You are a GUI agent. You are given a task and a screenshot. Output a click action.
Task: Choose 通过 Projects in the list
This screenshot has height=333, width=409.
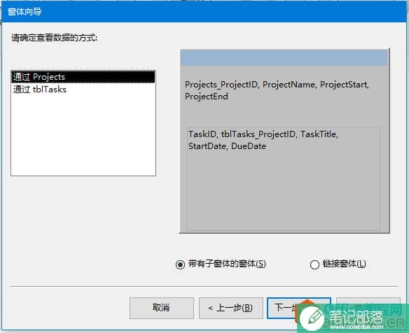[x=83, y=77]
